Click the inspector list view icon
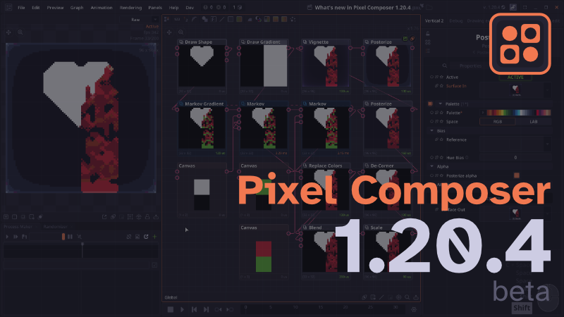Image resolution: width=564 pixels, height=317 pixels. coord(428,51)
